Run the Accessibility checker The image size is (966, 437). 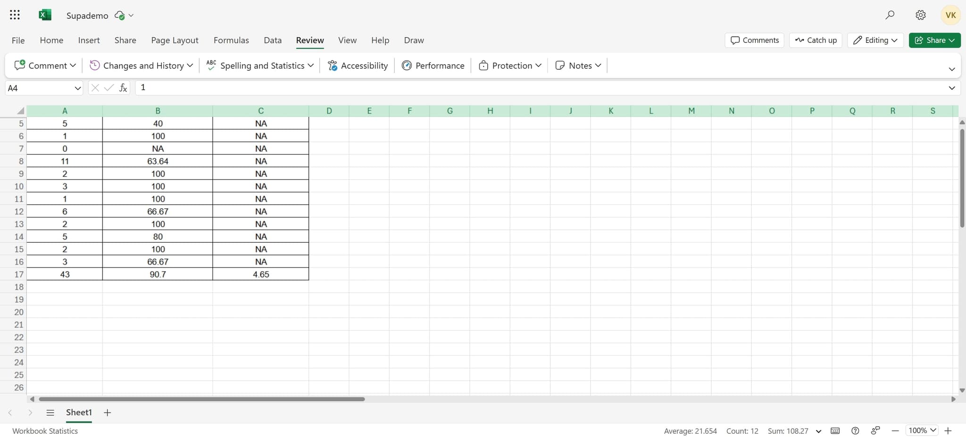tap(357, 66)
